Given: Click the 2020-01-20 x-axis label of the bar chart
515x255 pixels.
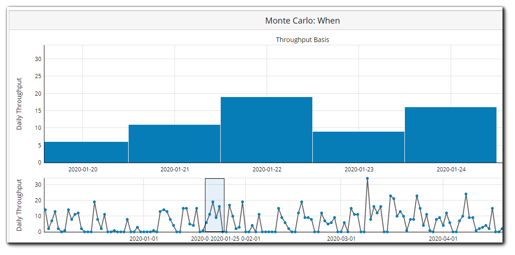Looking at the screenshot, I should click(83, 170).
